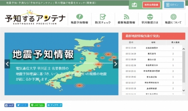The image size is (188, 111).
Task: Click the 地震予知情報 banner image
Action: pyautogui.click(x=61, y=64)
